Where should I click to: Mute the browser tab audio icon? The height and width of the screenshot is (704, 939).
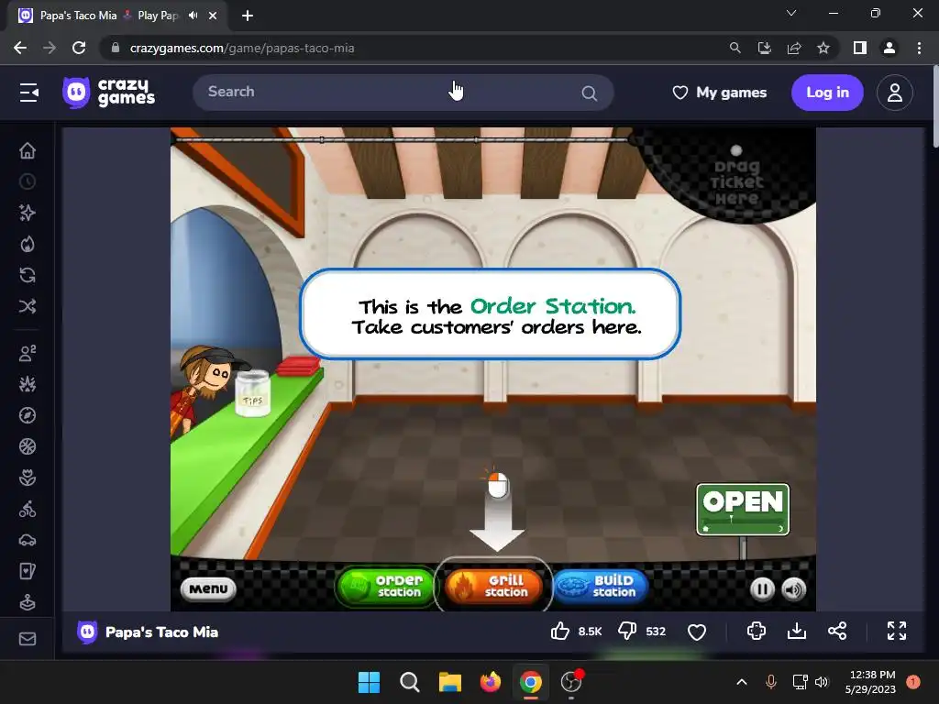[x=193, y=16]
